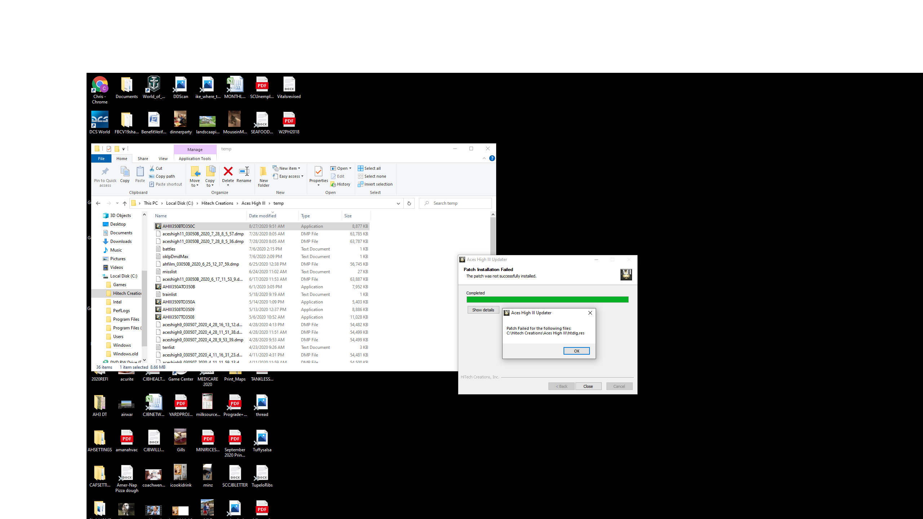The image size is (923, 519).
Task: Sort files by Name column header
Action: [x=200, y=216]
